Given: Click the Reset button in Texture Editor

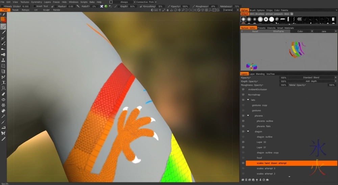Looking at the screenshot, I should pyautogui.click(x=255, y=31).
